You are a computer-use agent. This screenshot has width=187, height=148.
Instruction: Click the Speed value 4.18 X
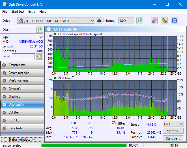click(151, 125)
